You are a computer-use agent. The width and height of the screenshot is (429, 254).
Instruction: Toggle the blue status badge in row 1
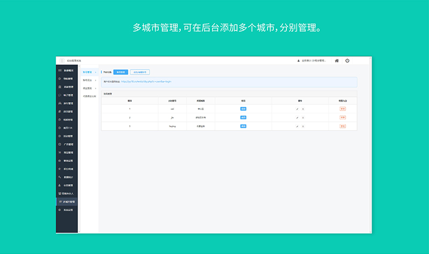(243, 109)
